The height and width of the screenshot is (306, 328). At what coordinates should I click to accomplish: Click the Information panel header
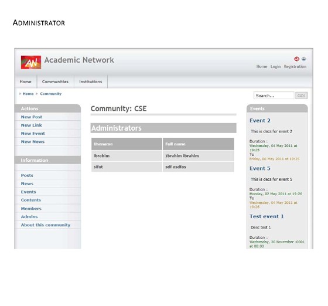click(x=47, y=160)
